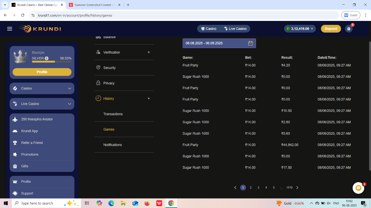Expand the Verification section arrow

(x=149, y=52)
